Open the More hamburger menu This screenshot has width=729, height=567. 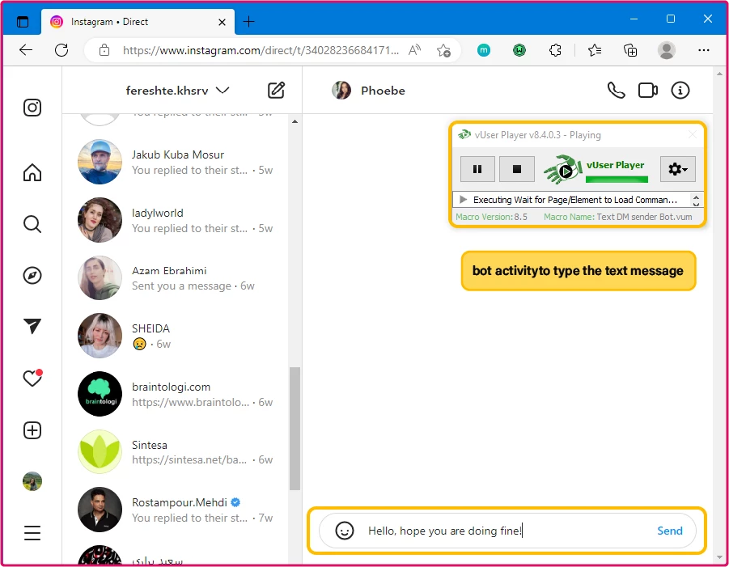click(32, 532)
